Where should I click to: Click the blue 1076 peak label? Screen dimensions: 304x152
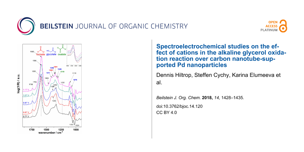point(75,80)
